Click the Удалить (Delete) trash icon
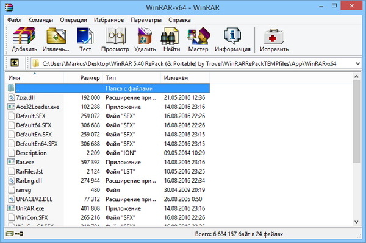Image resolution: width=366 pixels, height=243 pixels. (145, 36)
